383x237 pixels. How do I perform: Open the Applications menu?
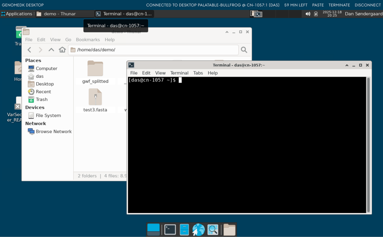pos(17,14)
